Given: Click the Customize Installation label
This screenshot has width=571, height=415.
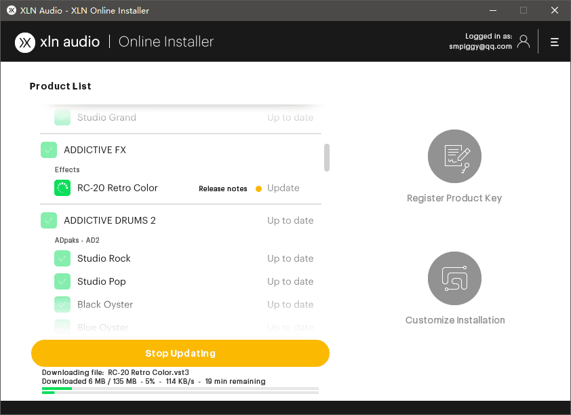Looking at the screenshot, I should [x=455, y=320].
